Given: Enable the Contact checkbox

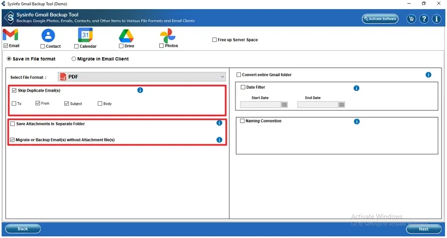Looking at the screenshot, I should pos(43,46).
